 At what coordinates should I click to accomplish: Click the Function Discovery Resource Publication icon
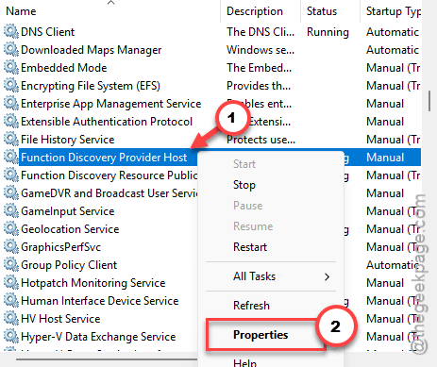[x=11, y=175]
